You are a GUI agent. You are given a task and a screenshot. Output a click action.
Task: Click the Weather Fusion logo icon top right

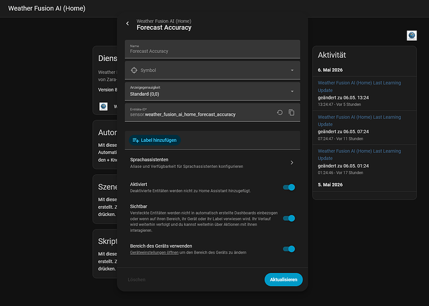[412, 35]
